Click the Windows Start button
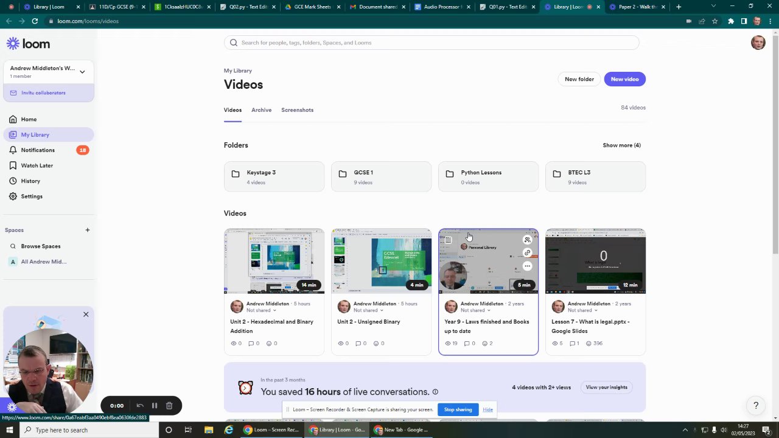Screen dimensions: 779x438 pos(9,430)
